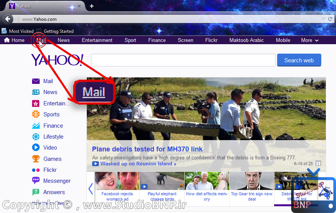Open Entertainment in the top navigation bar
Viewport: 336px width, 213px height.
tap(97, 40)
